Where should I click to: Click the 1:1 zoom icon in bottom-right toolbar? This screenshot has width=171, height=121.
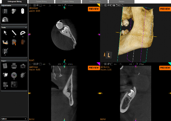tap(115, 64)
